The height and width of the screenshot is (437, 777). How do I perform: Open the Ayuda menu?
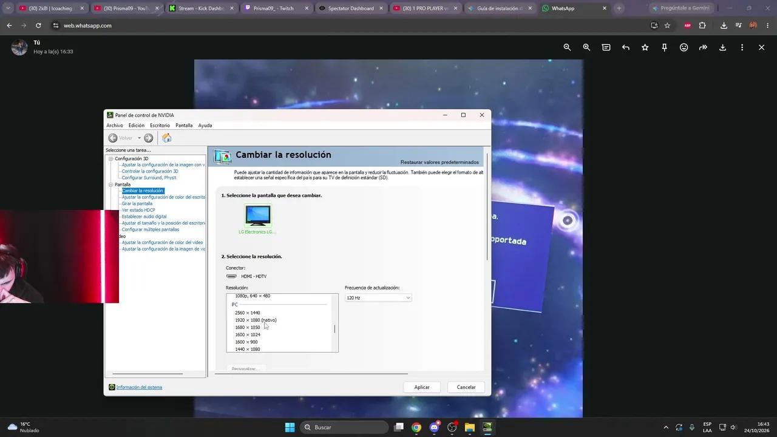click(205, 126)
